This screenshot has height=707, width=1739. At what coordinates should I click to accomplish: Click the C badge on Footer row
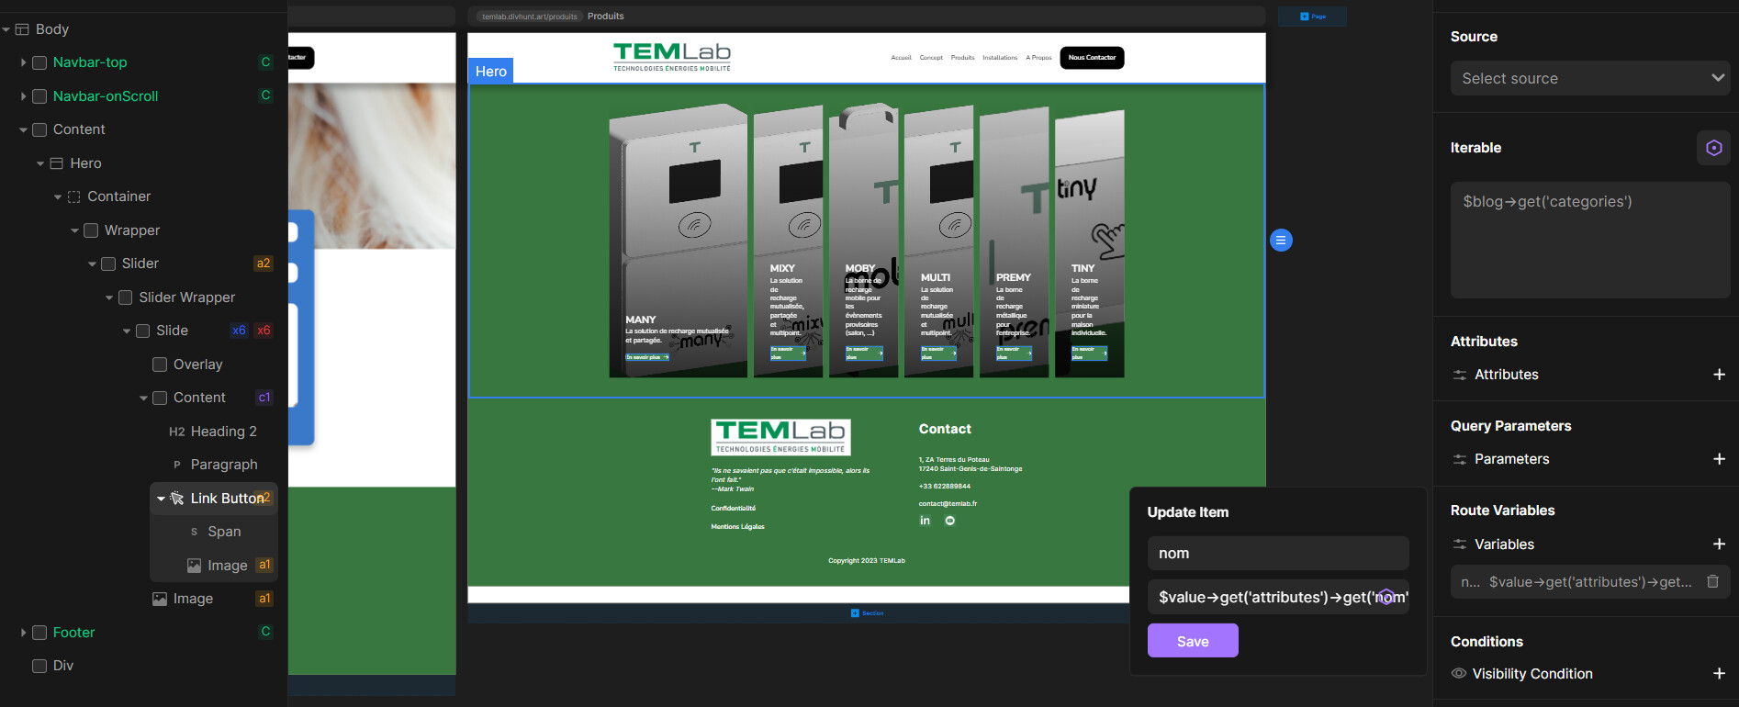(x=265, y=632)
